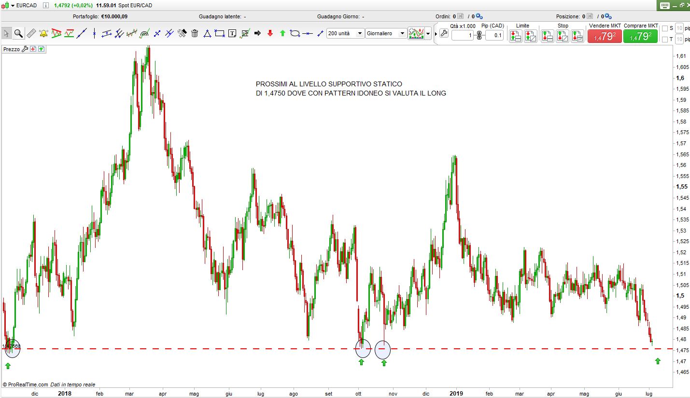Viewport: 690px width, 398px height.
Task: Click the Portafoglio €10.000,09 value
Action: 114,16
